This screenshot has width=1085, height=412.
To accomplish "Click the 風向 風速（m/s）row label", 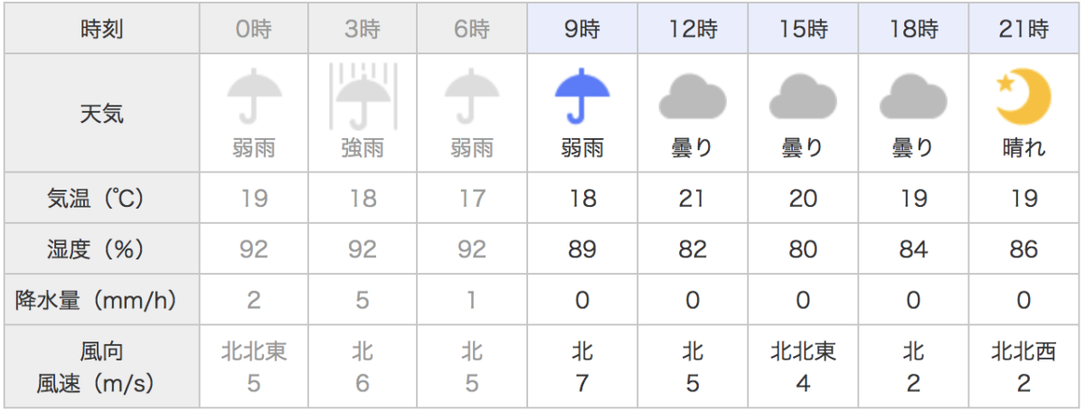I will 101,367.
